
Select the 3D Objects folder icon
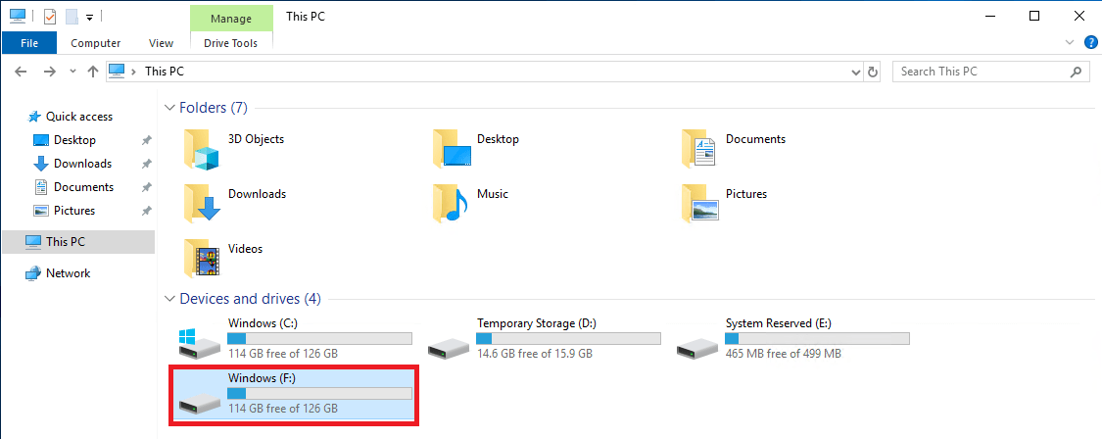coord(202,148)
